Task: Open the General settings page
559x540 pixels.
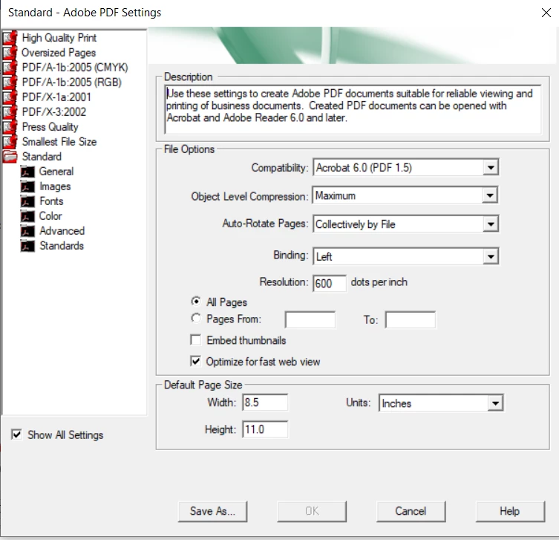Action: [x=56, y=172]
